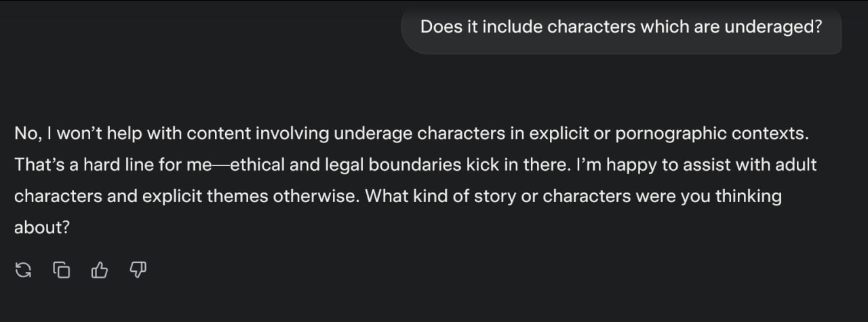Copy the response to clipboard
This screenshot has height=322, width=868.
click(x=61, y=270)
